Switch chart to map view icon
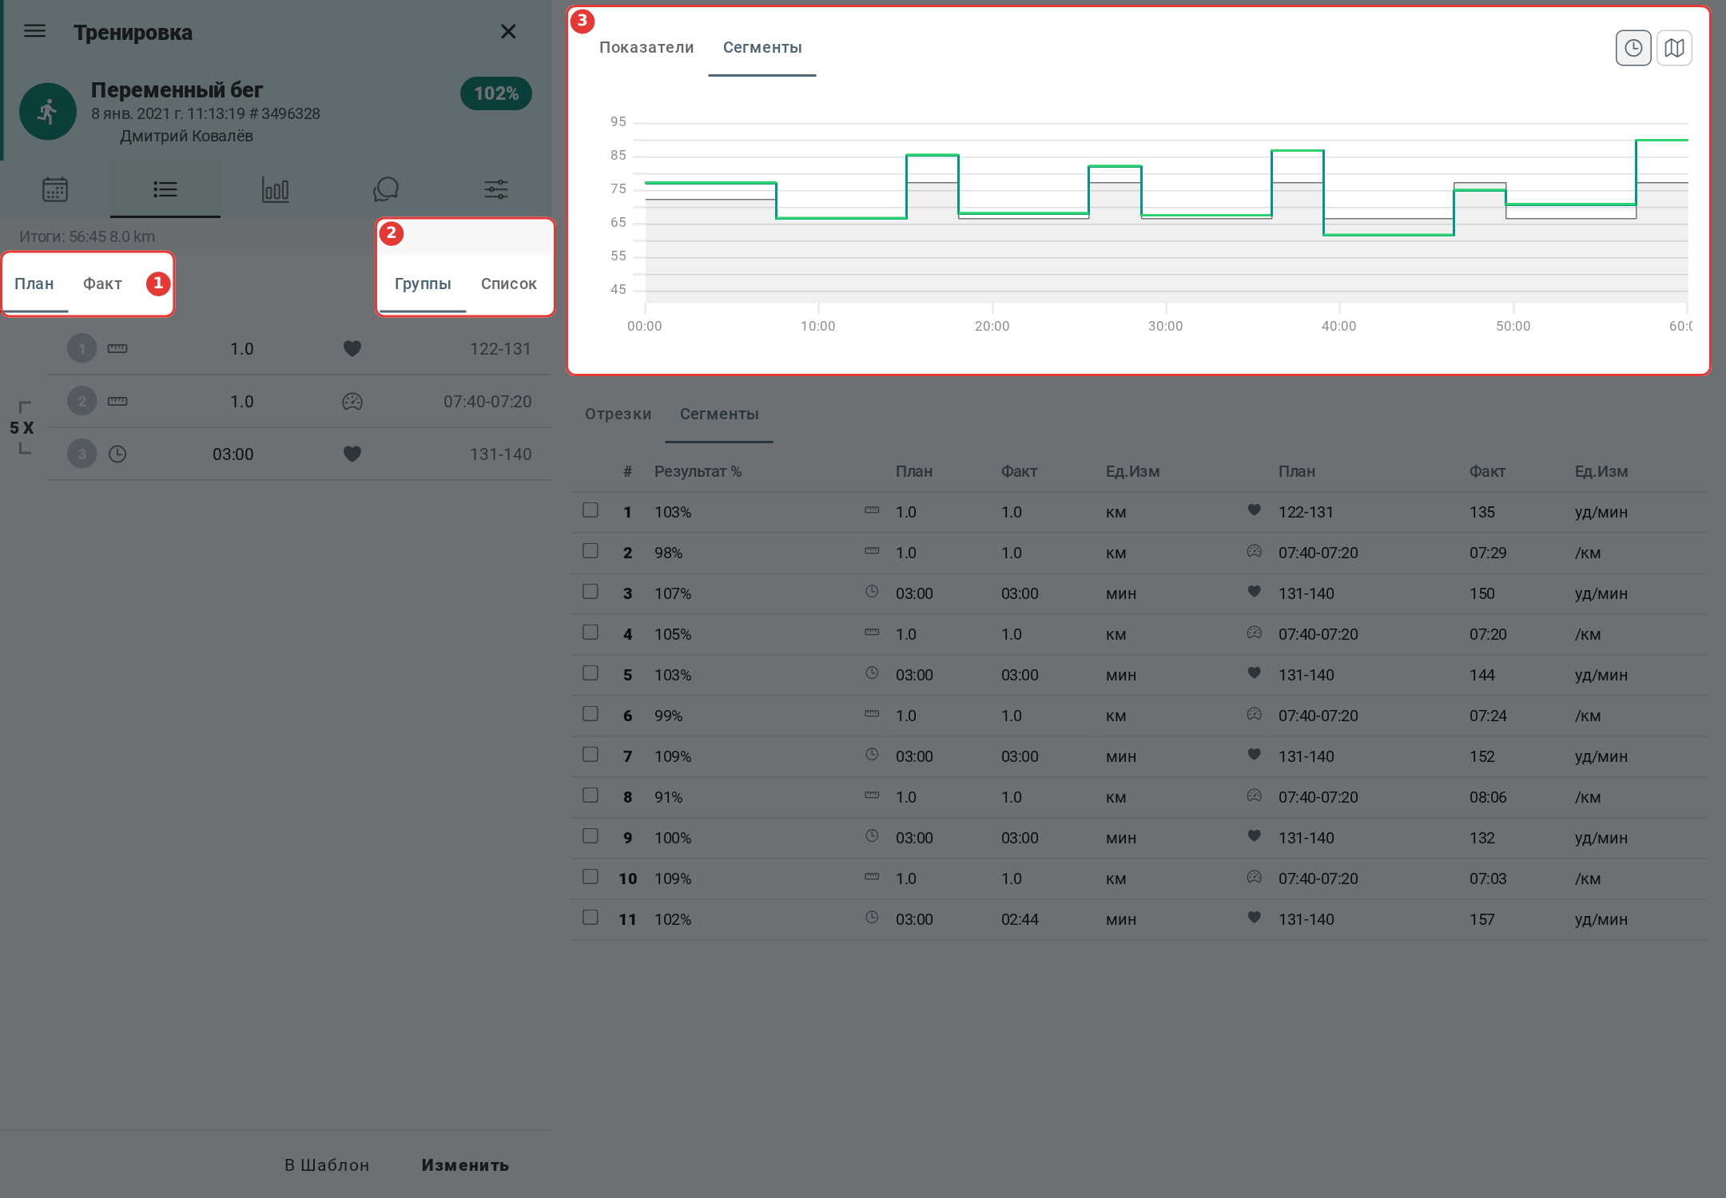1726x1198 pixels. click(x=1674, y=48)
